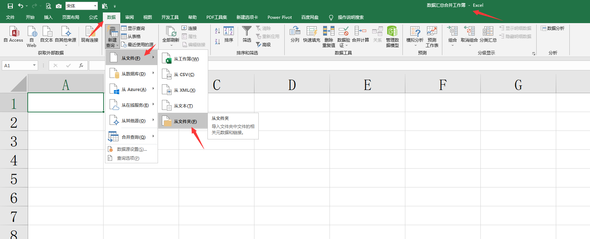Open 数据分析 data analysis tool
590x239 pixels.
pyautogui.click(x=553, y=28)
